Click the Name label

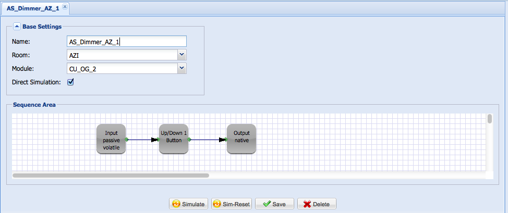click(21, 42)
